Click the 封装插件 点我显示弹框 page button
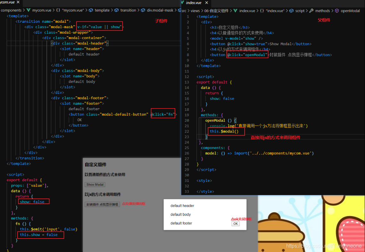Viewport: 365px width, 252px height. point(102,205)
